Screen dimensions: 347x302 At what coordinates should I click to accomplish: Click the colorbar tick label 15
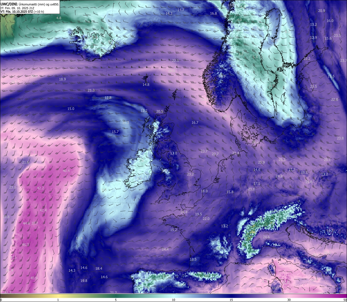231,300
